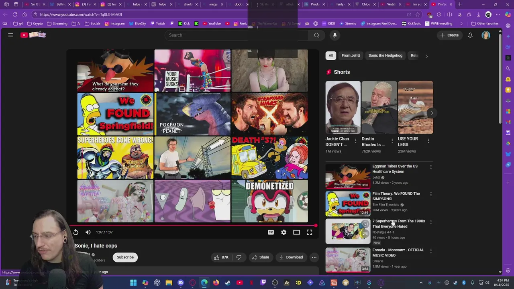Viewport: 514px width, 289px height.
Task: Dislike this video
Action: [x=239, y=257]
